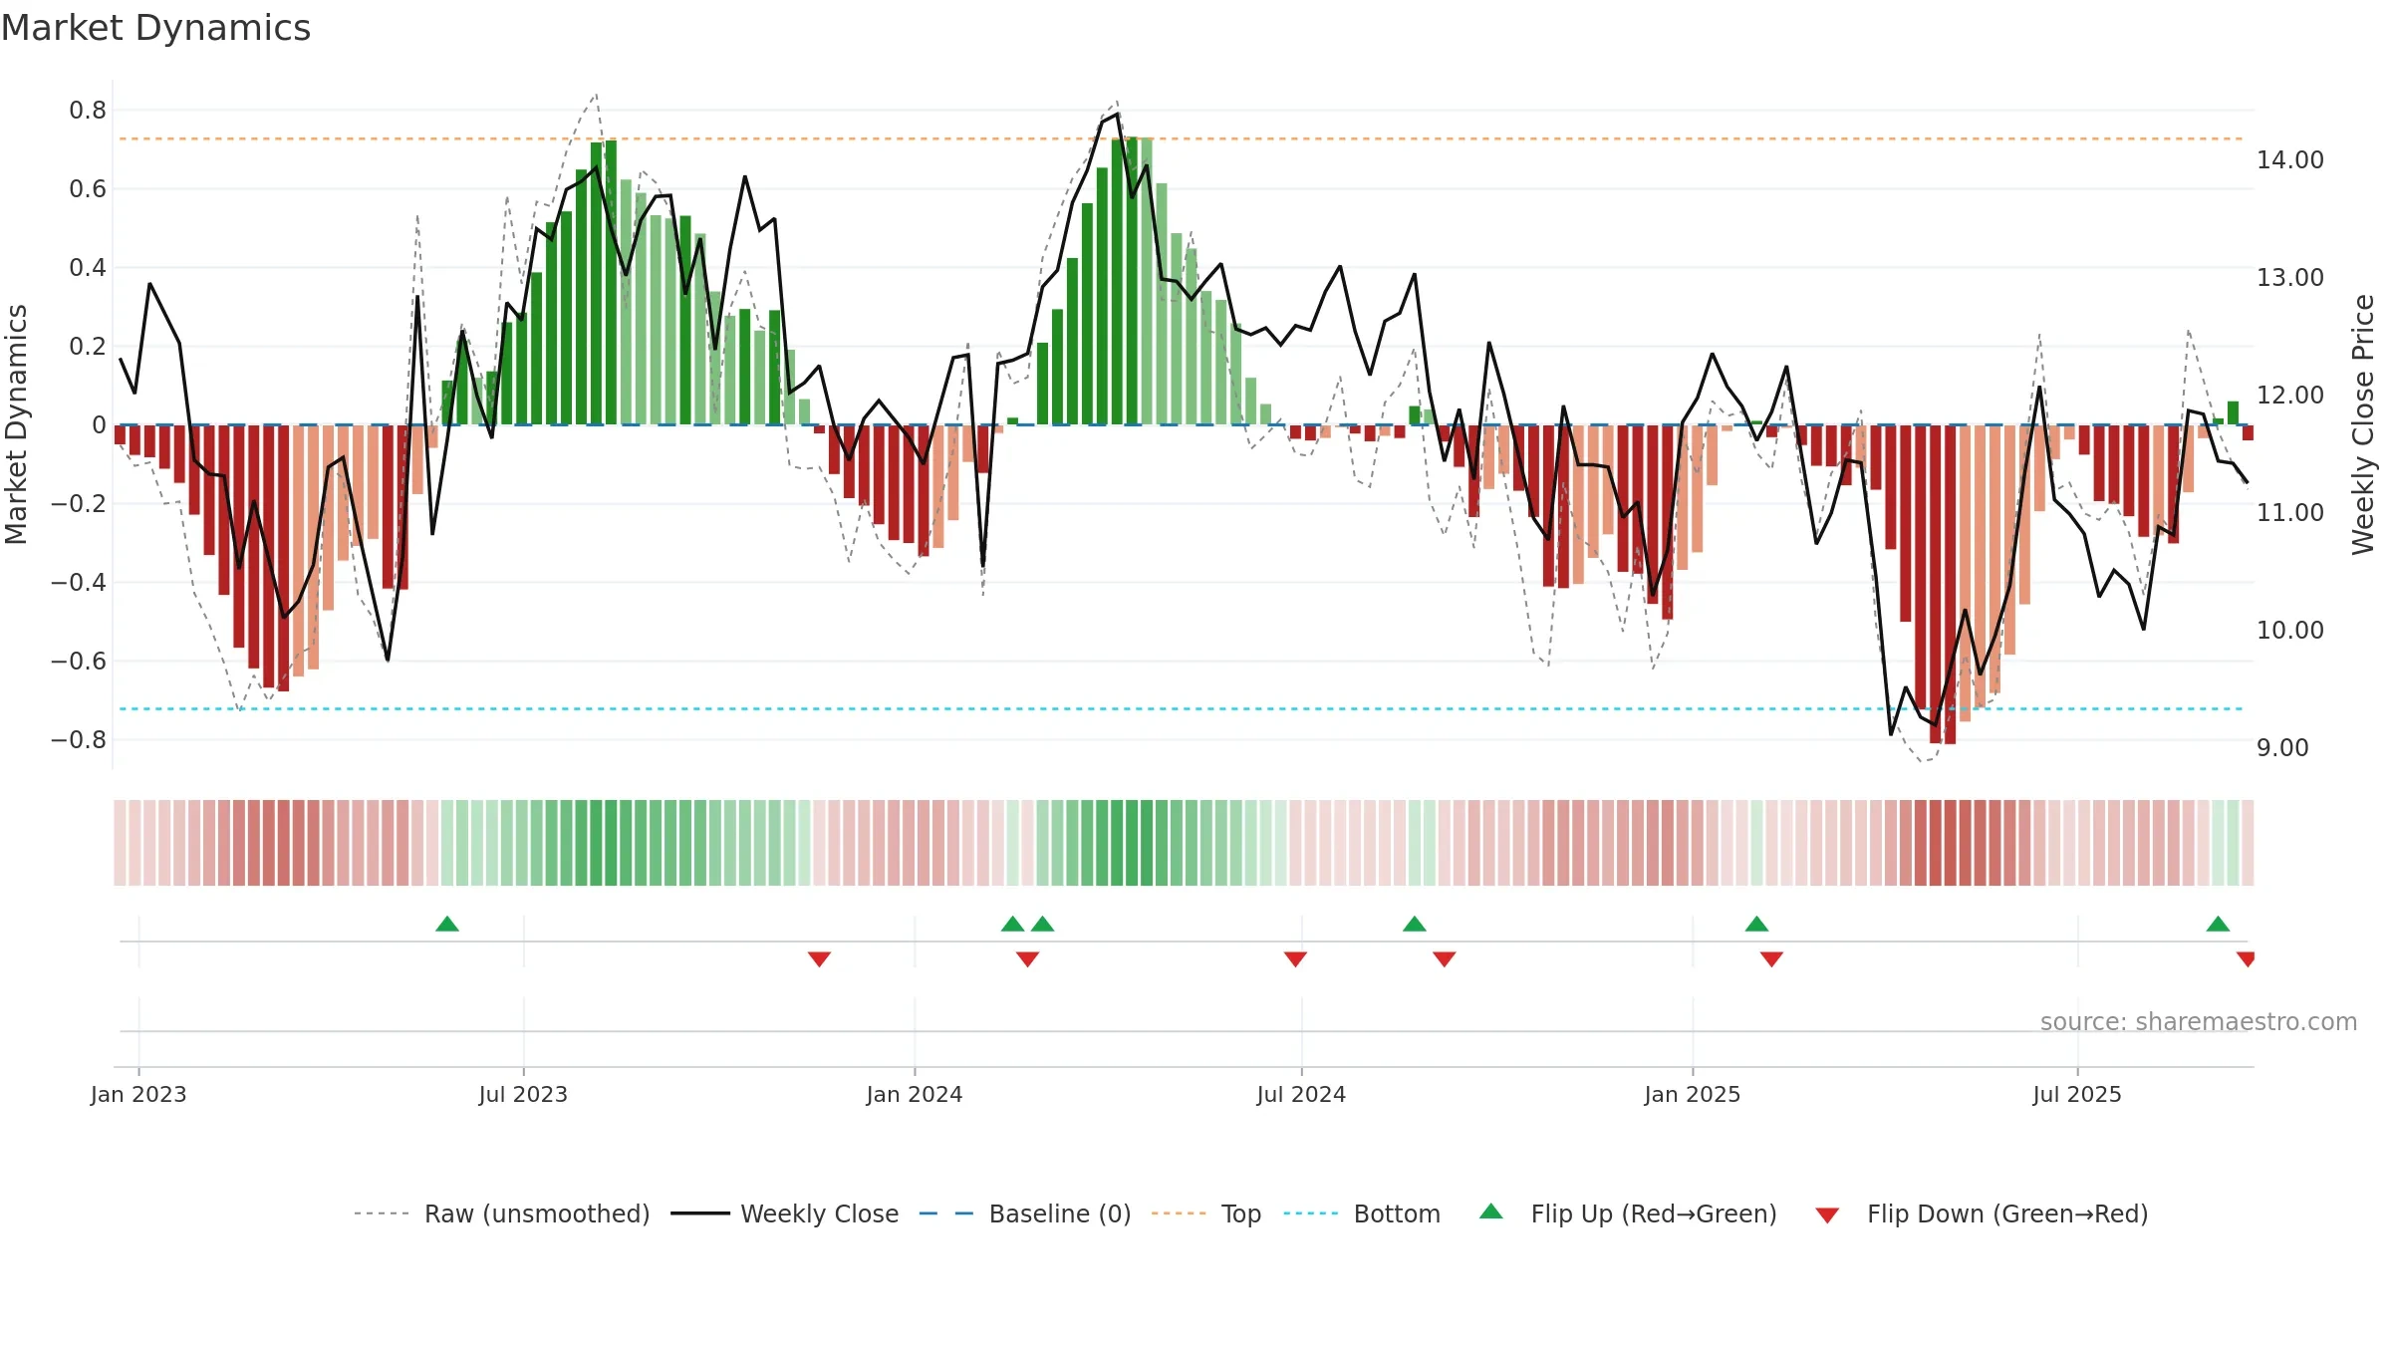Toggle the Weekly Close legend entry

819,1213
